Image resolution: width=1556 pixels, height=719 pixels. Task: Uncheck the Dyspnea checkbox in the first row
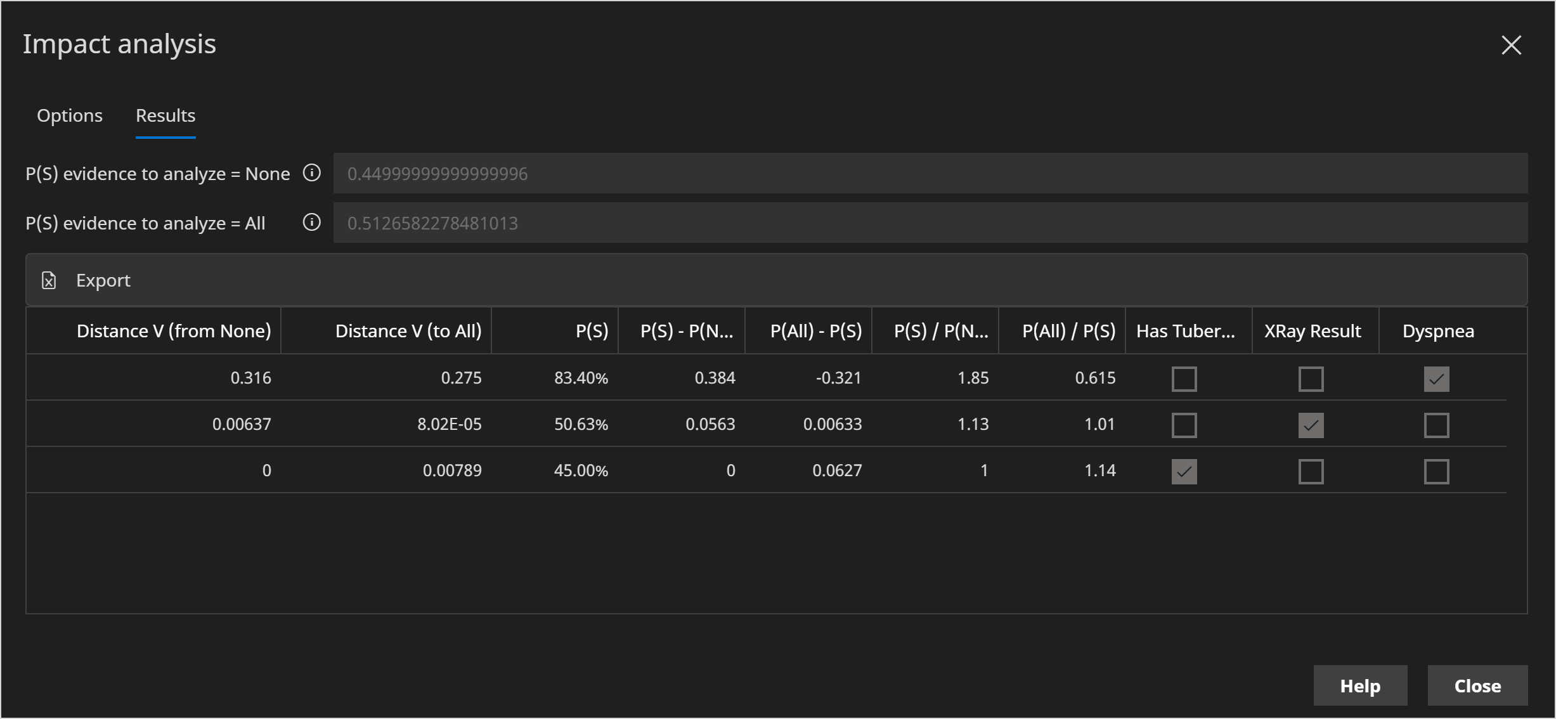1437,379
